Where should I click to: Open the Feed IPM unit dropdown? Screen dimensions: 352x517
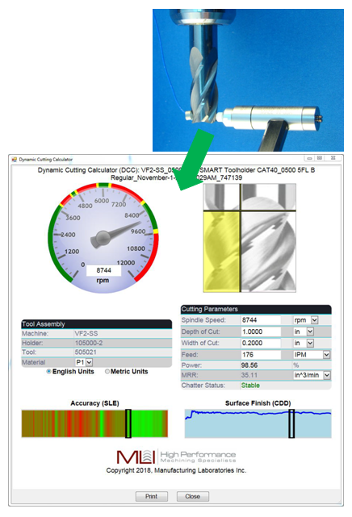pyautogui.click(x=326, y=355)
